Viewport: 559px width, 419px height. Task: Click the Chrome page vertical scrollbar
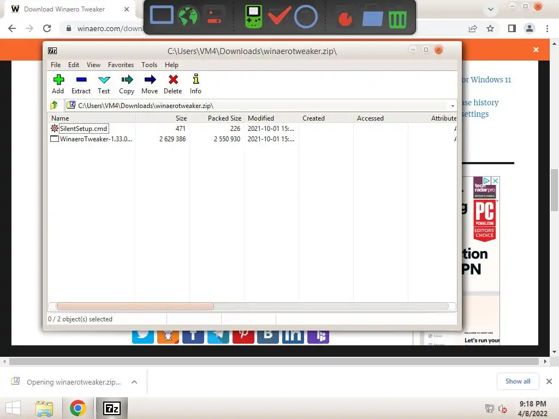click(554, 190)
